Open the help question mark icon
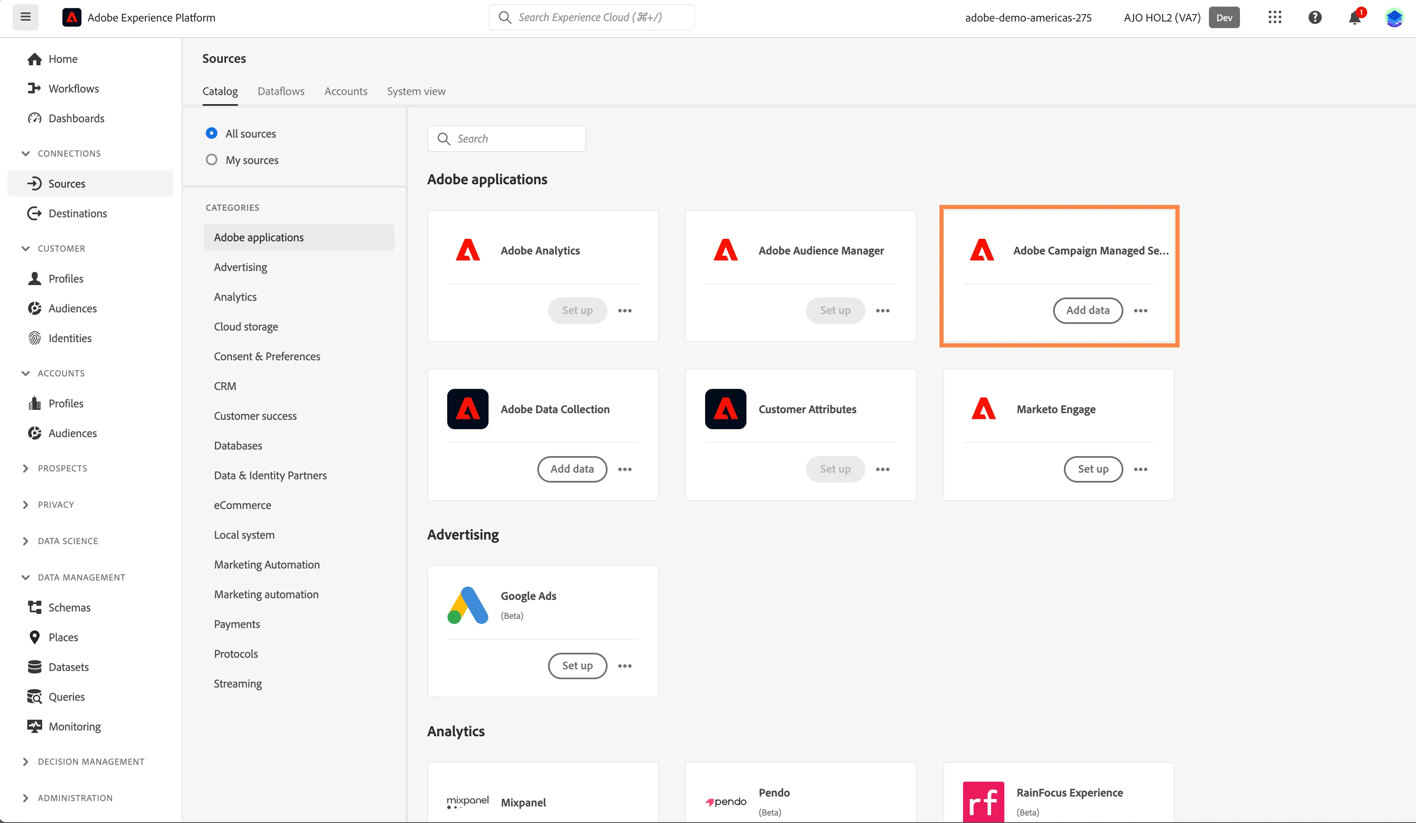 (1315, 17)
